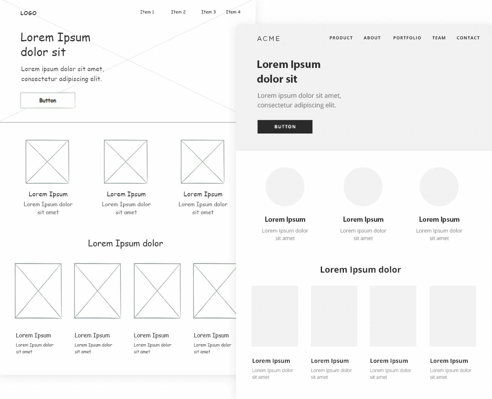Select the ACME logo in the mockup

point(269,39)
